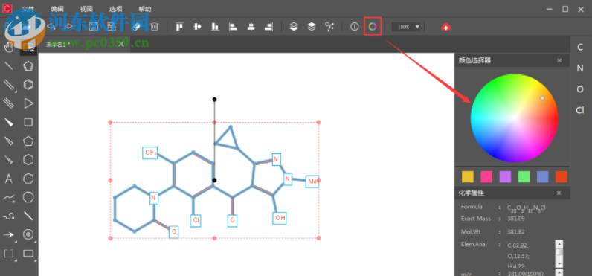Select the octagon ring tool

coord(28,197)
